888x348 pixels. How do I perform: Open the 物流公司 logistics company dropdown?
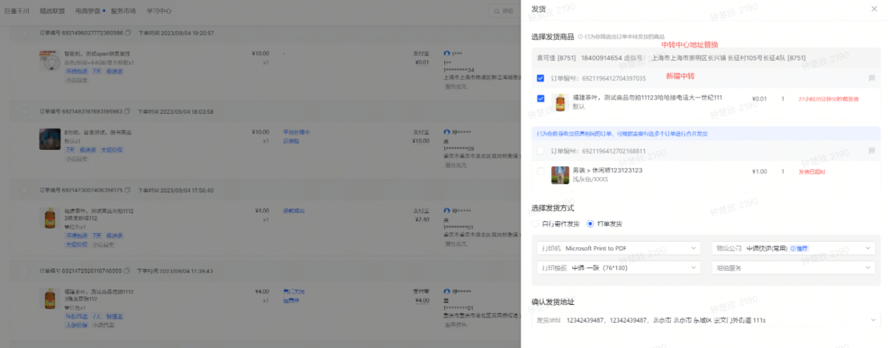tap(793, 248)
